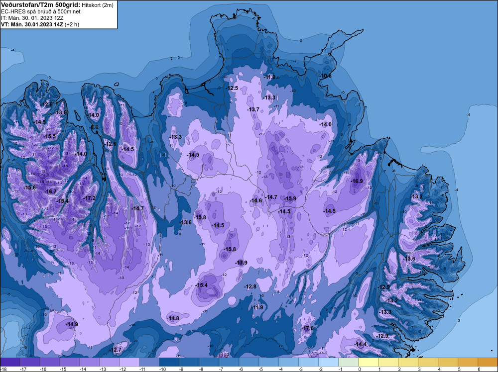Click legend swatch between -2 and -1
Viewport: 498px width, 372px height.
click(329, 362)
